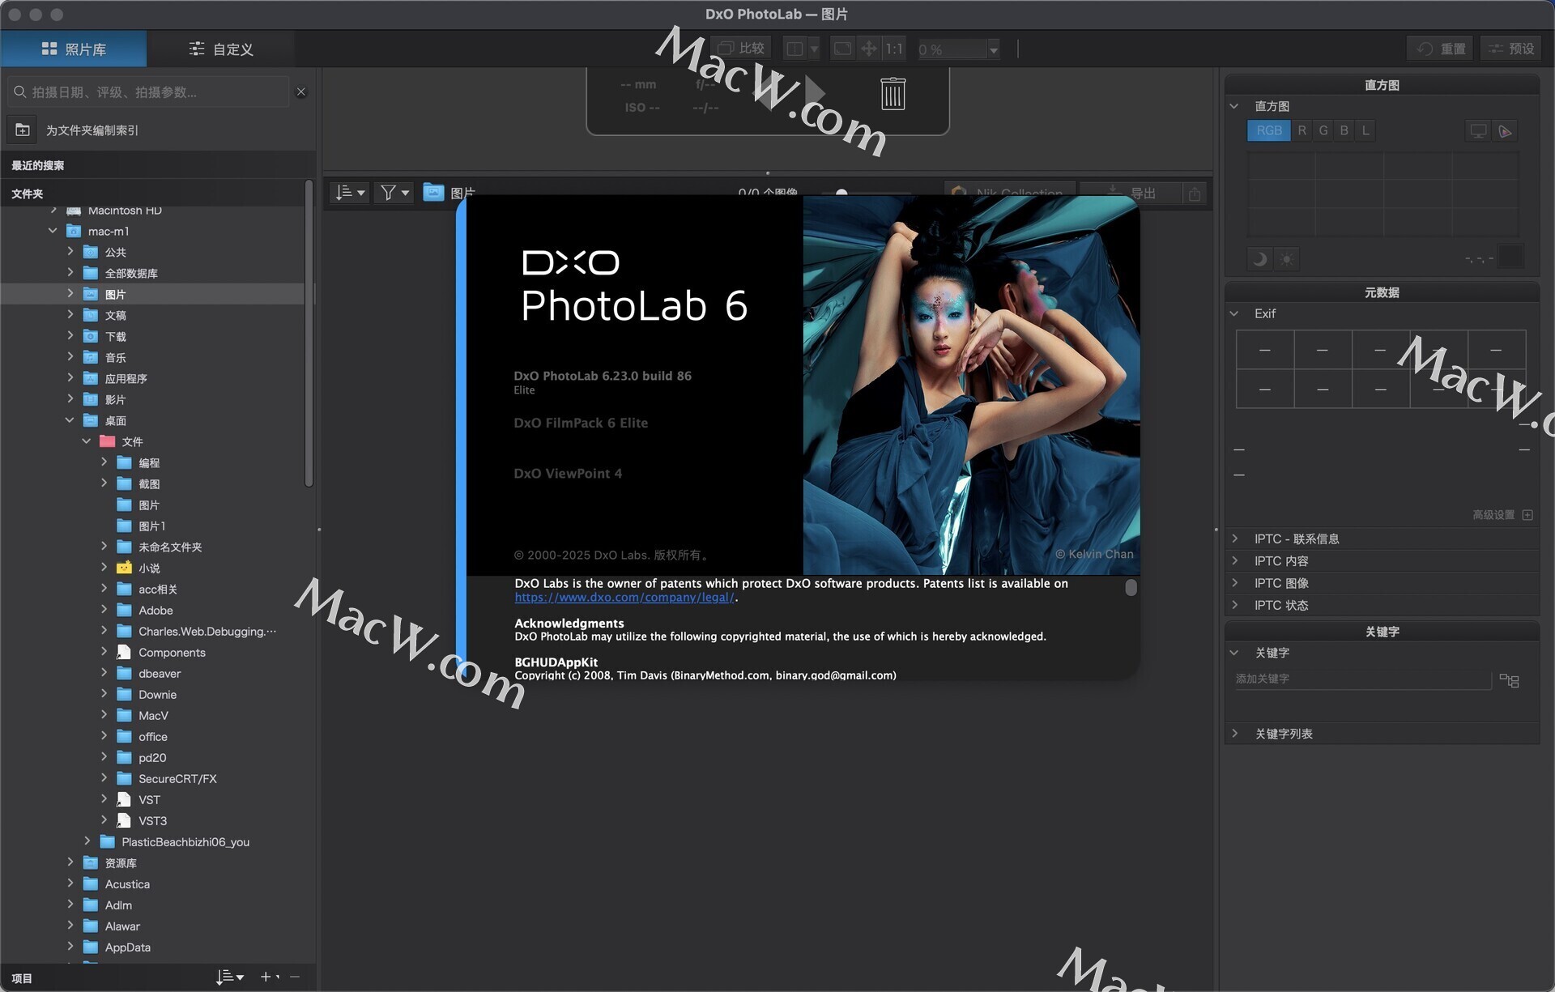Image resolution: width=1555 pixels, height=992 pixels.
Task: Switch to the Customize (自定义) tab
Action: [x=221, y=49]
